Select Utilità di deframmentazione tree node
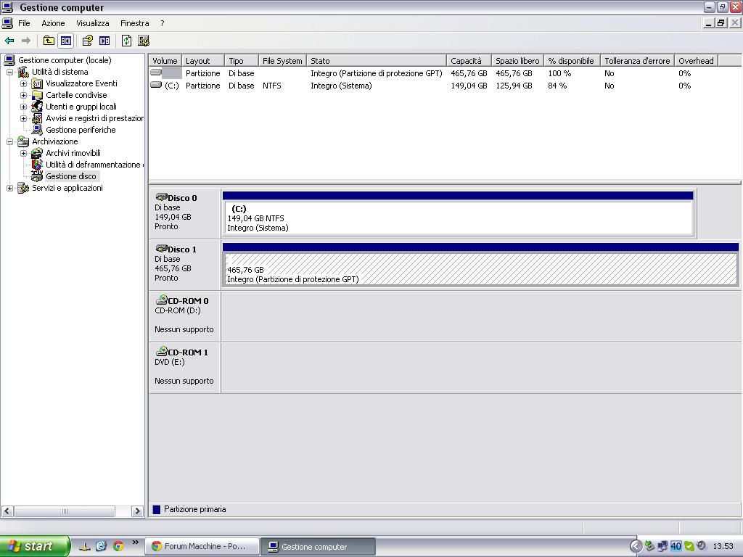743x557 pixels. point(93,165)
